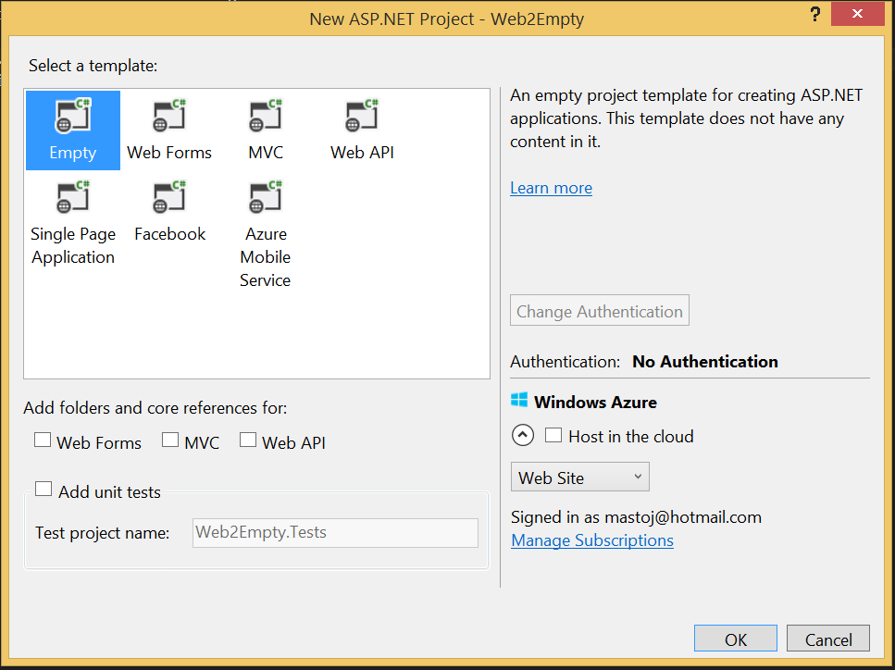Enable Add unit tests checkbox
The width and height of the screenshot is (895, 670).
44,490
